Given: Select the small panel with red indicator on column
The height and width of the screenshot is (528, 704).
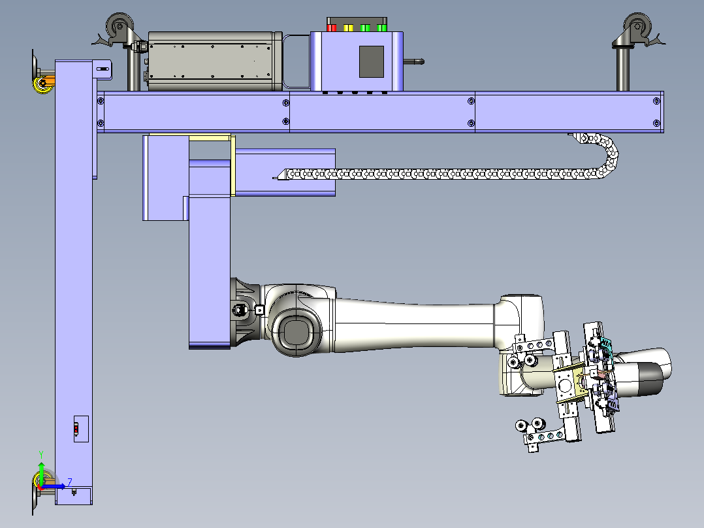Looking at the screenshot, I should tap(81, 429).
